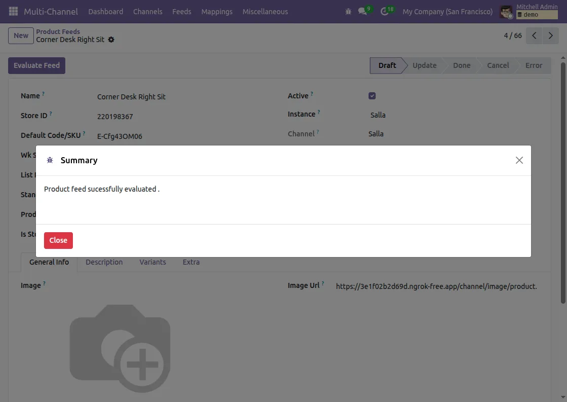
Task: Open the Channels menu
Action: pos(147,12)
